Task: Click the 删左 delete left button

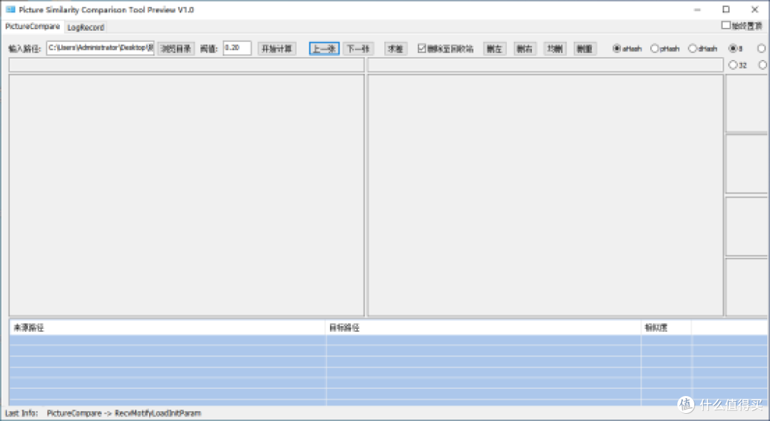Action: [x=495, y=49]
